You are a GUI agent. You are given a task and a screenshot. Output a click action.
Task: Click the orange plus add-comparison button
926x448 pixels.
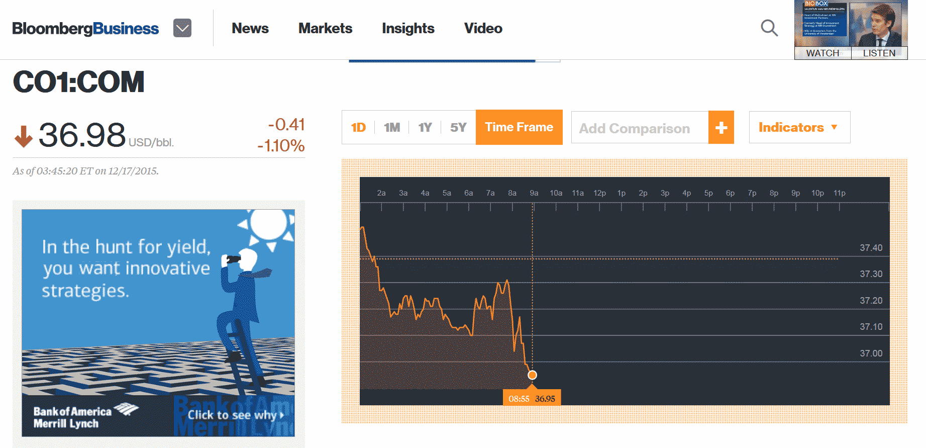point(721,128)
